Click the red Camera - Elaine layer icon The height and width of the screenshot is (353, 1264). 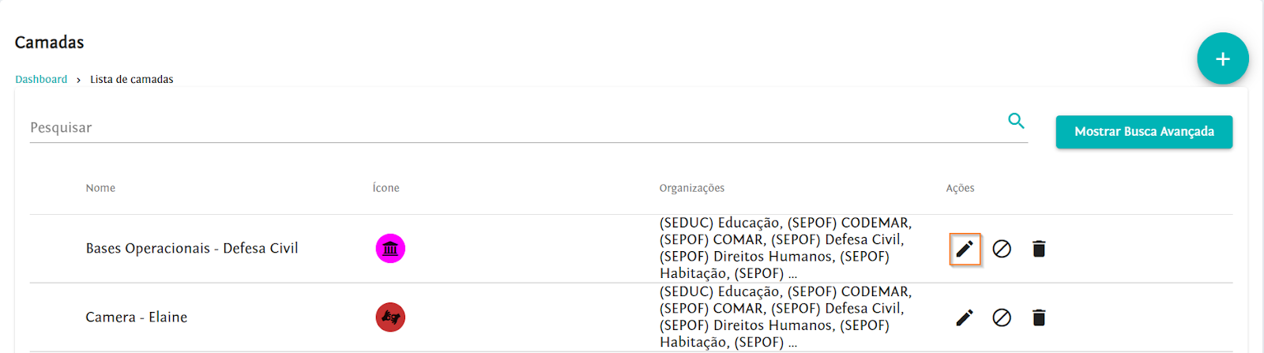(x=390, y=317)
